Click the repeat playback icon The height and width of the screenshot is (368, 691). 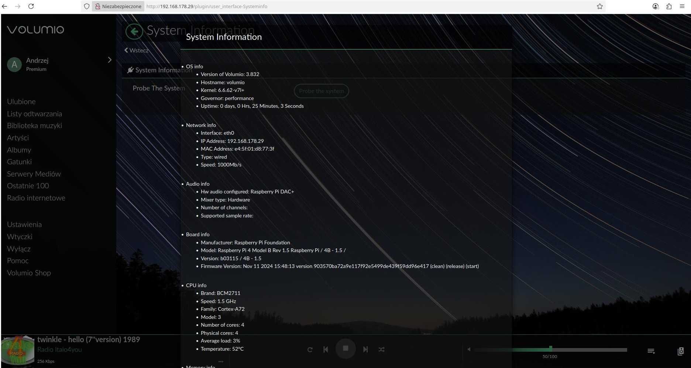tap(310, 349)
